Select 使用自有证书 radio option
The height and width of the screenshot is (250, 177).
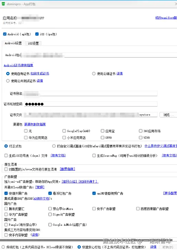[8, 74]
